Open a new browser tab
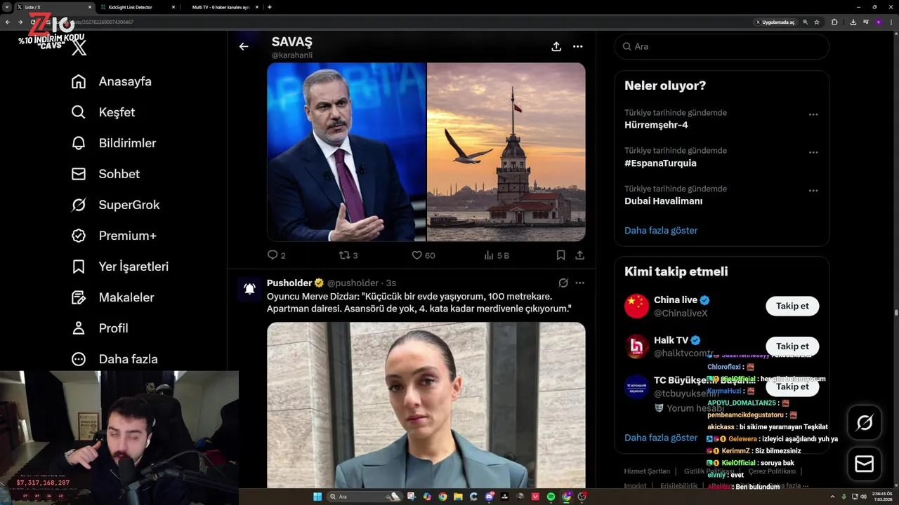The width and height of the screenshot is (899, 505). tap(270, 7)
